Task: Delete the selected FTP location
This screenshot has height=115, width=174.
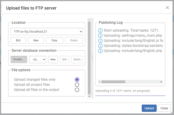Action: (74, 41)
